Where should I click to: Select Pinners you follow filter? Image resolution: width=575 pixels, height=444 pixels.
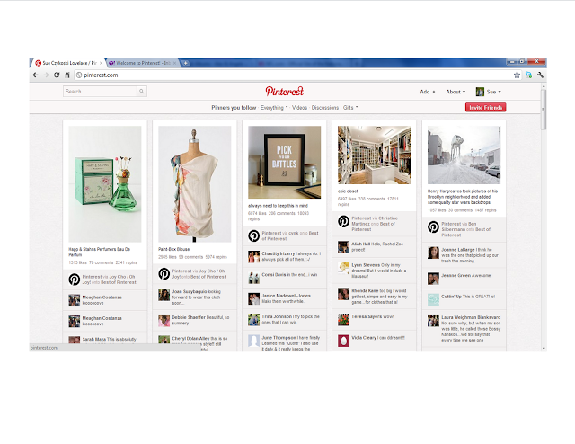(x=234, y=108)
